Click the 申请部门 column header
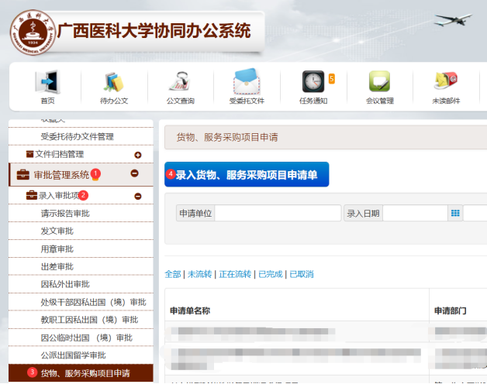The image size is (487, 384). [x=450, y=310]
